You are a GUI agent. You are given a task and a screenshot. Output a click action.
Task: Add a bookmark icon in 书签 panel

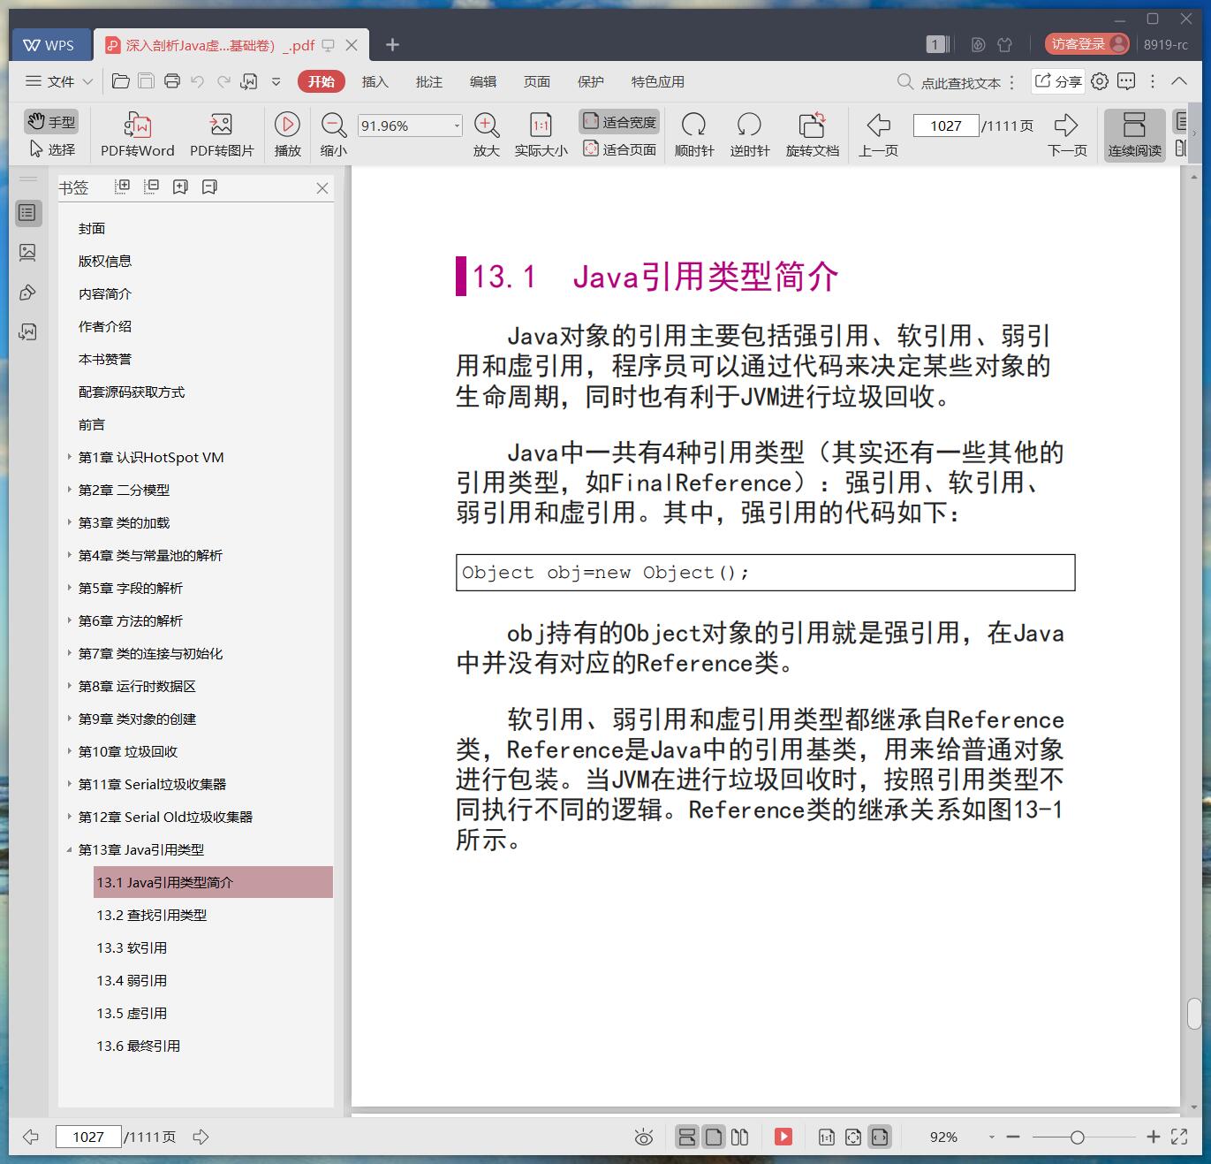[181, 186]
